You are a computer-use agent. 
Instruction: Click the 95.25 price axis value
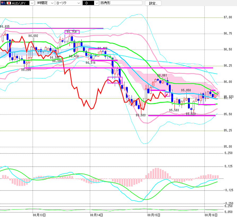[x=228, y=130]
